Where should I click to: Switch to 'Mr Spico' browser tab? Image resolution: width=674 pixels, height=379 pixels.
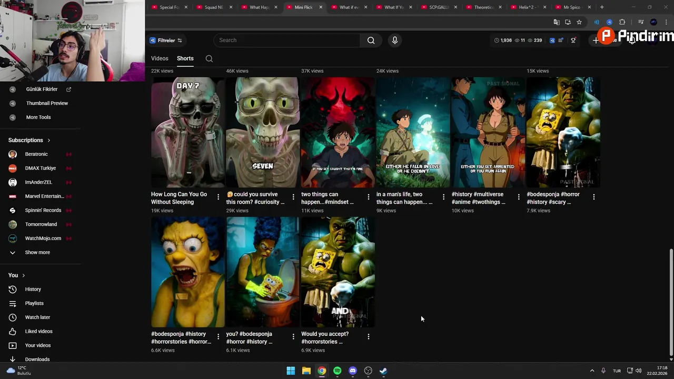coord(573,7)
